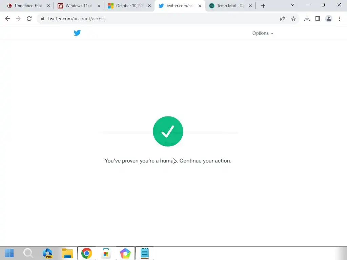
Task: View site information lock icon
Action: click(x=43, y=19)
